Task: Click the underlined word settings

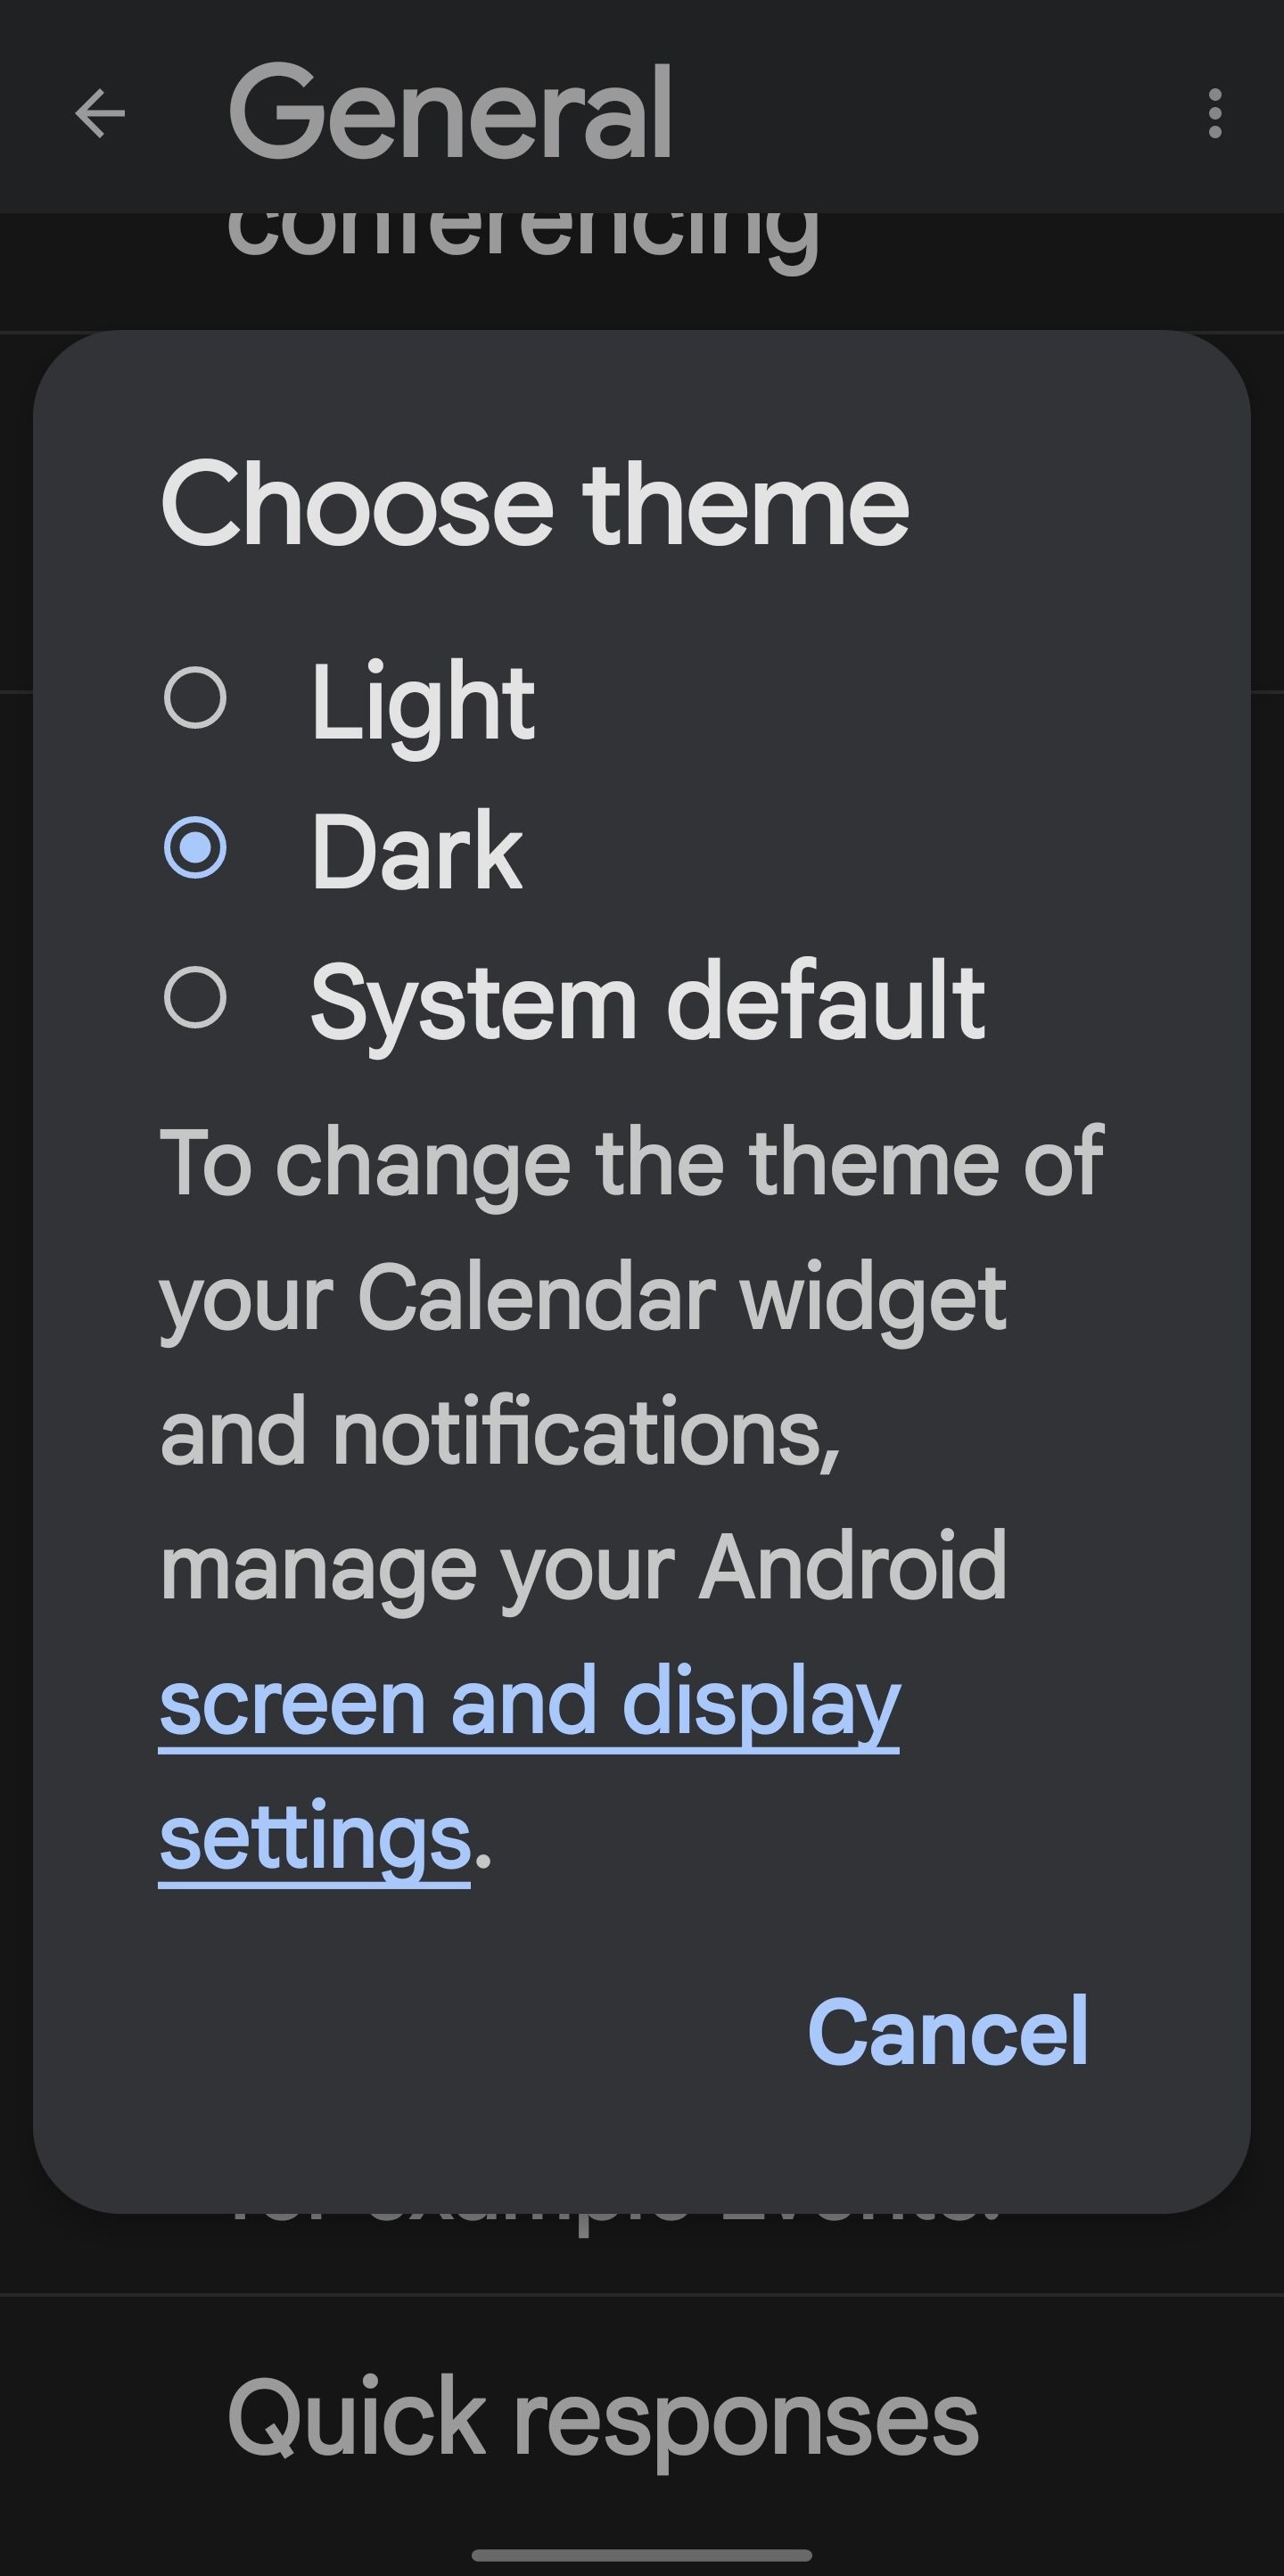Action: click(x=314, y=1838)
